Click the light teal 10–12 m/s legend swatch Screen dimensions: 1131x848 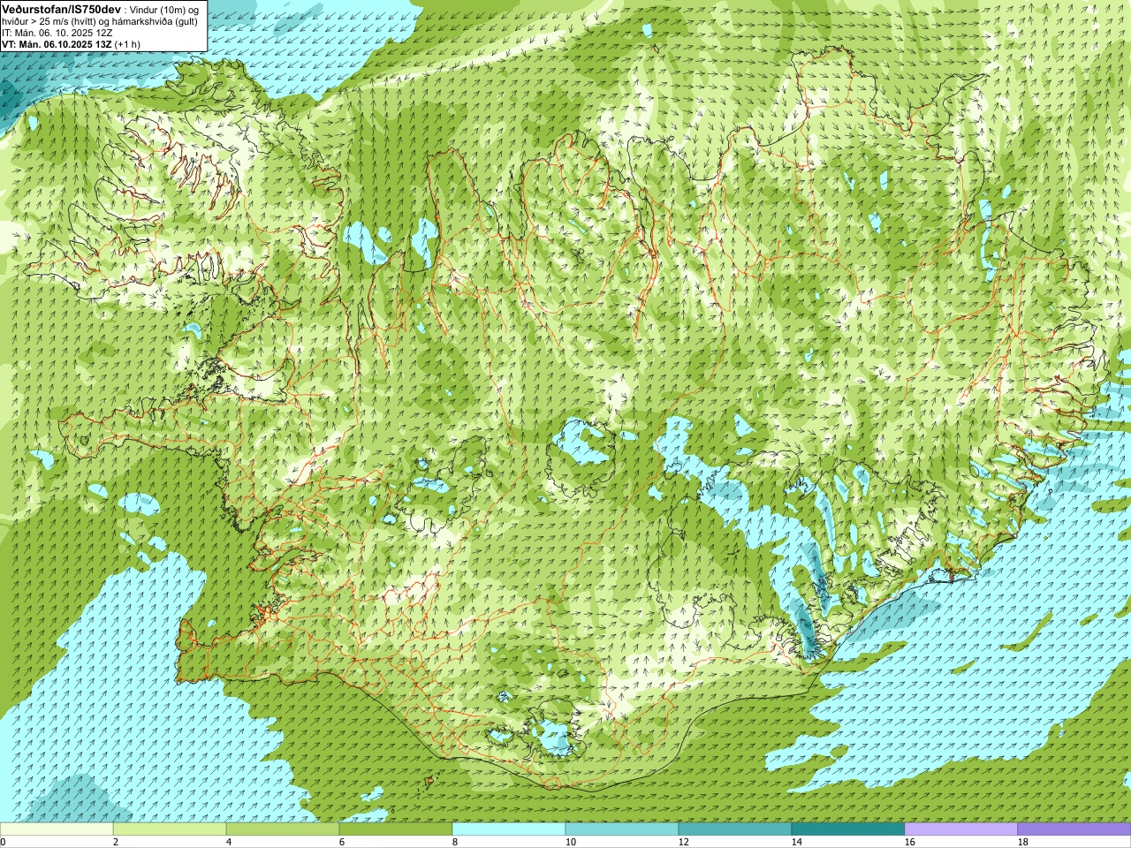tap(622, 829)
